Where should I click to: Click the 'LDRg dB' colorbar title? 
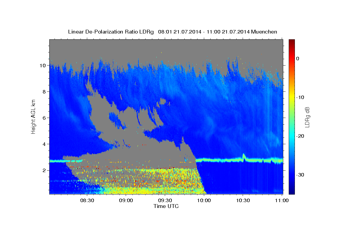pos(307,117)
